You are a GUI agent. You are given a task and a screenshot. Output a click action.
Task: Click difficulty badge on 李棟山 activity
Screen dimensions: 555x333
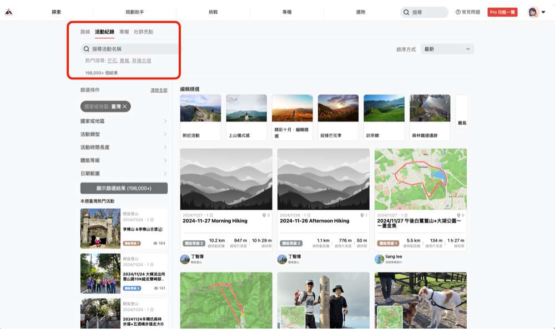(x=132, y=244)
